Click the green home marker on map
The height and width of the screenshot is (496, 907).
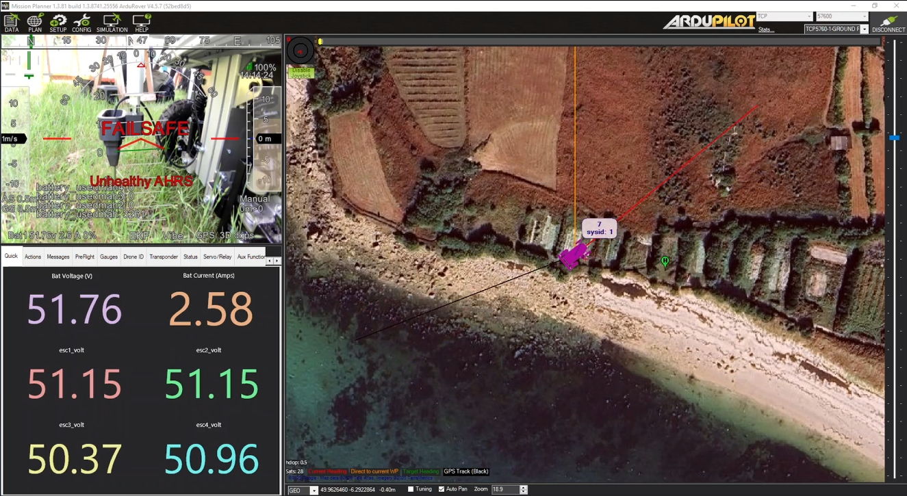coord(664,262)
